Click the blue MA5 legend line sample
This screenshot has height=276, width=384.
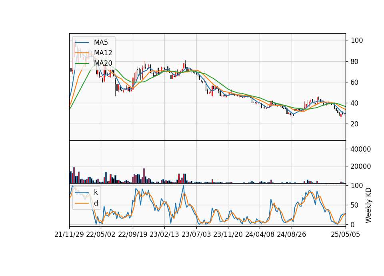(x=82, y=42)
